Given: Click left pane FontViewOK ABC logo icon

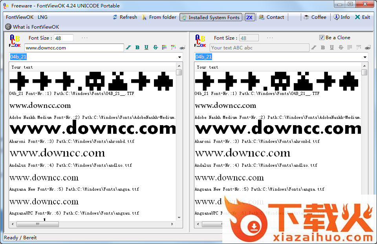Looking at the screenshot, I should (x=15, y=41).
